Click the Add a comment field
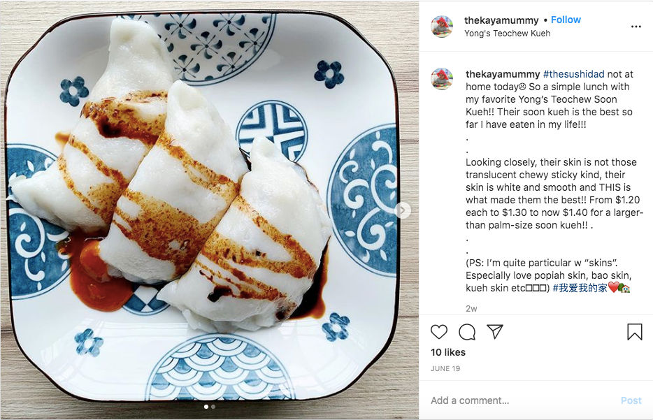Image resolution: width=653 pixels, height=420 pixels. (522, 400)
